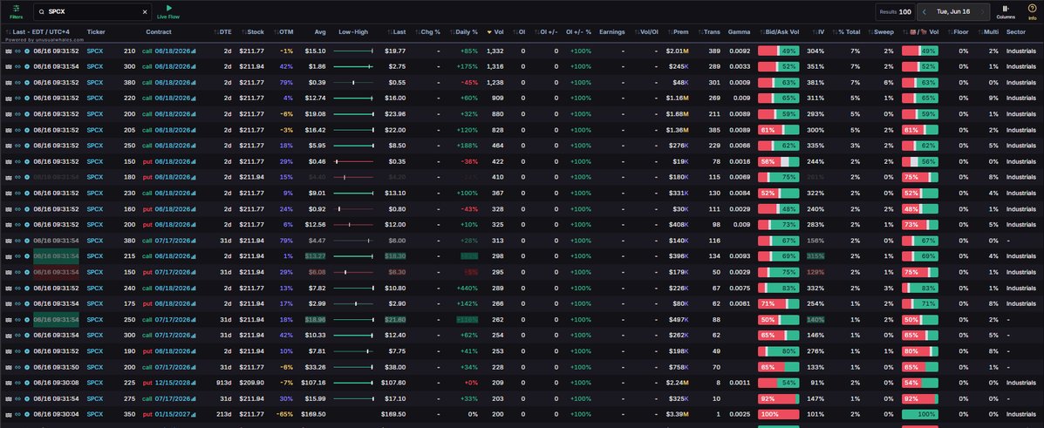Sort by the Floor column header
This screenshot has width=1044, height=428.
(958, 32)
